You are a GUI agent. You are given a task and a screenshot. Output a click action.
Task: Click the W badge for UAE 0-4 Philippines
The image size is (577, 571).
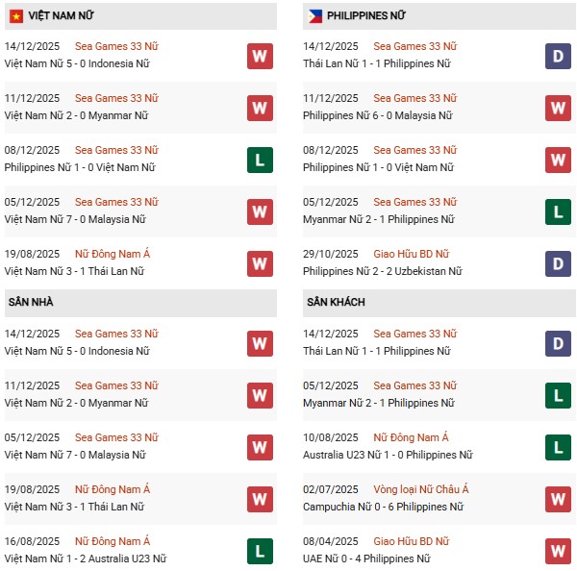click(x=558, y=551)
